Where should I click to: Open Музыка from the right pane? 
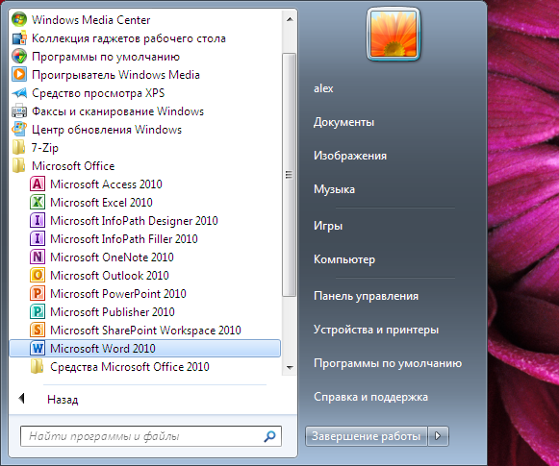[334, 189]
